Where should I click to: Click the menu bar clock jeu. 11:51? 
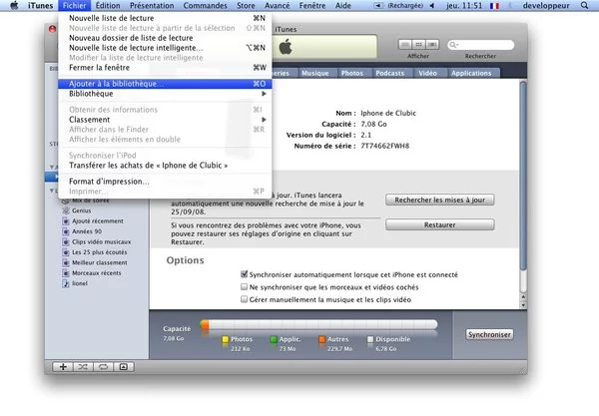pos(464,5)
